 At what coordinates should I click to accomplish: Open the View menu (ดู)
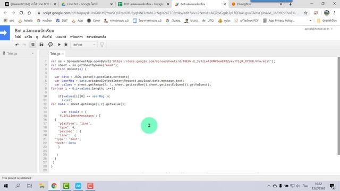point(37,37)
